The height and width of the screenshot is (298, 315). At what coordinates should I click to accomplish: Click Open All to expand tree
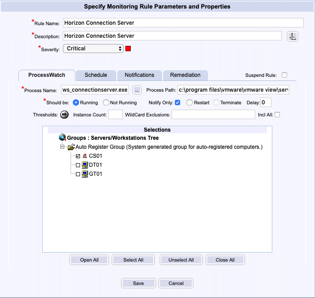tap(89, 260)
